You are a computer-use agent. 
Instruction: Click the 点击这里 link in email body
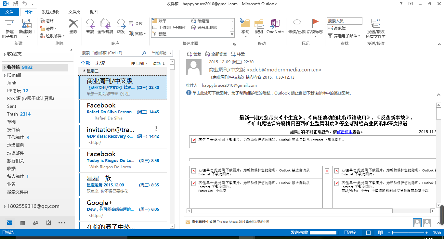(345, 132)
